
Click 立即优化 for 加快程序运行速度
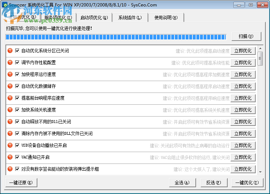pos(243,75)
